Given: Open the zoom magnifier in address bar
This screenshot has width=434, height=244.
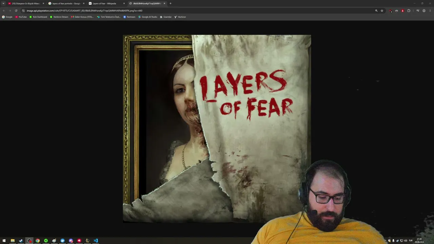Looking at the screenshot, I should tap(376, 11).
